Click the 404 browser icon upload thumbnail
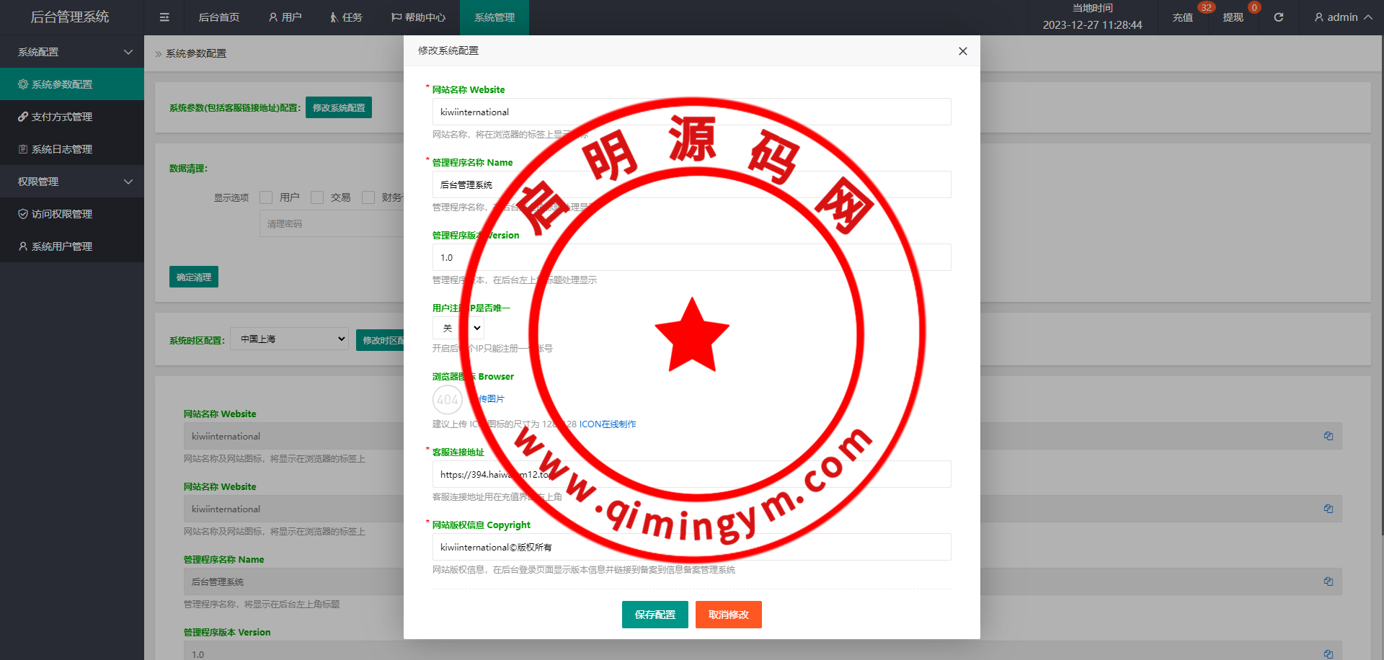Viewport: 1384px width, 660px height. (x=447, y=399)
